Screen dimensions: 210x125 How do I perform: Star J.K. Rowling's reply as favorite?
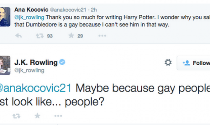click(x=37, y=116)
